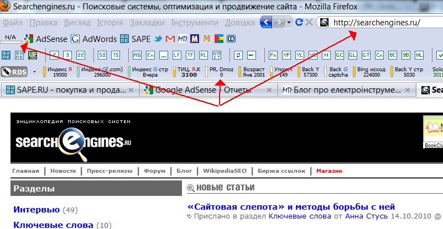Click the URL address bar
Viewport: 443px width, 229px height.
pyautogui.click(x=380, y=22)
